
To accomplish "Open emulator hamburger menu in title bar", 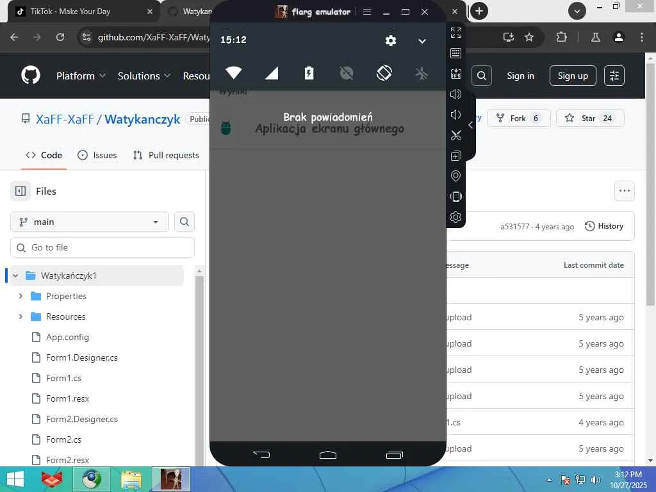I will click(367, 12).
